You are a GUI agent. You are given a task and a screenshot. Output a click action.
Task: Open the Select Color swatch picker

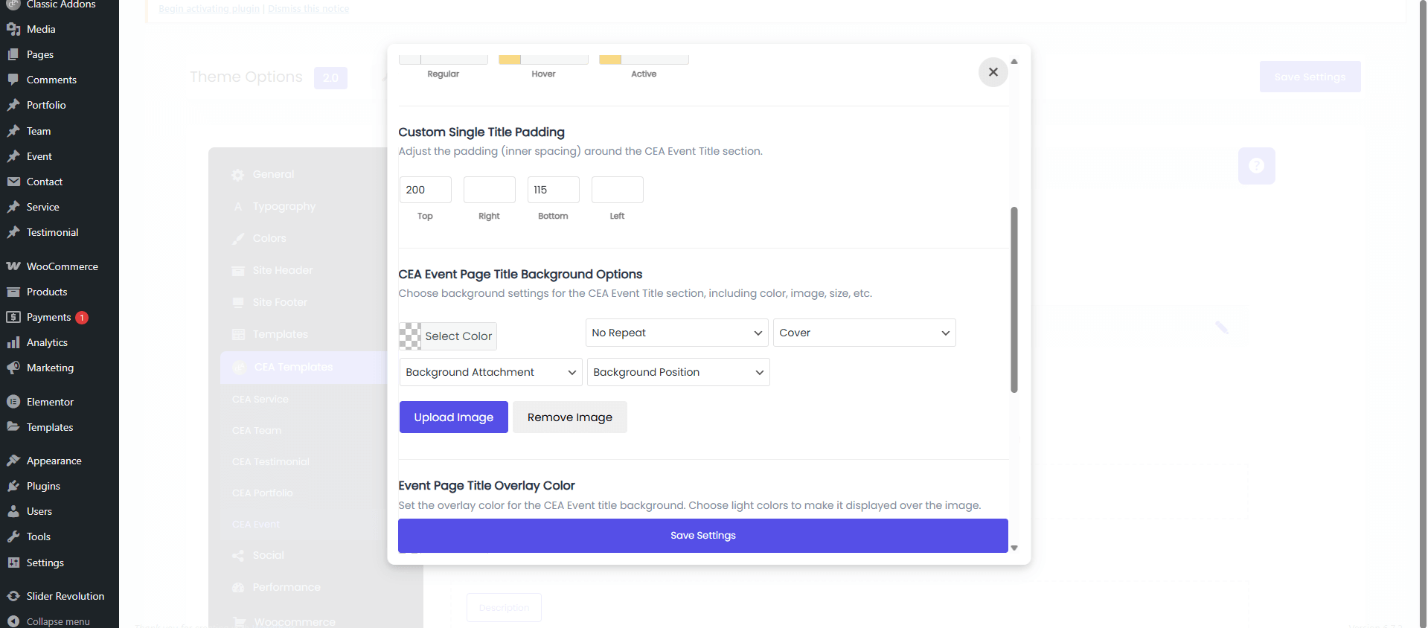click(x=448, y=336)
